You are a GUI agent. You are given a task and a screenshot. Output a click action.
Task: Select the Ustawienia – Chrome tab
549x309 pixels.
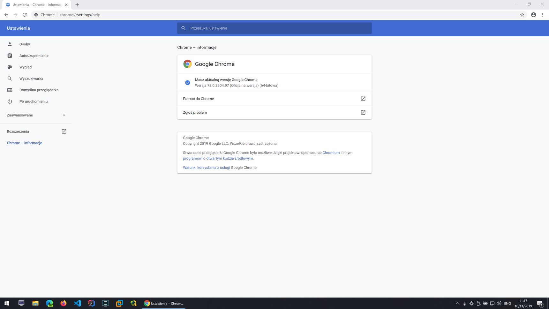point(36,5)
